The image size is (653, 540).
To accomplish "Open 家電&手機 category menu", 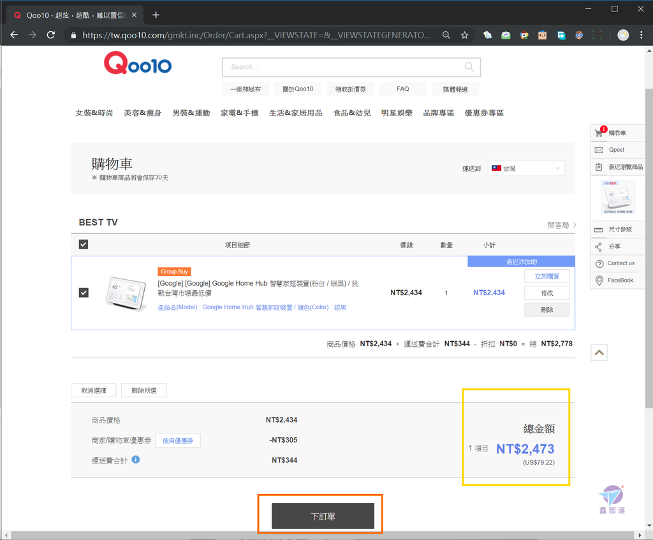I will tap(240, 113).
